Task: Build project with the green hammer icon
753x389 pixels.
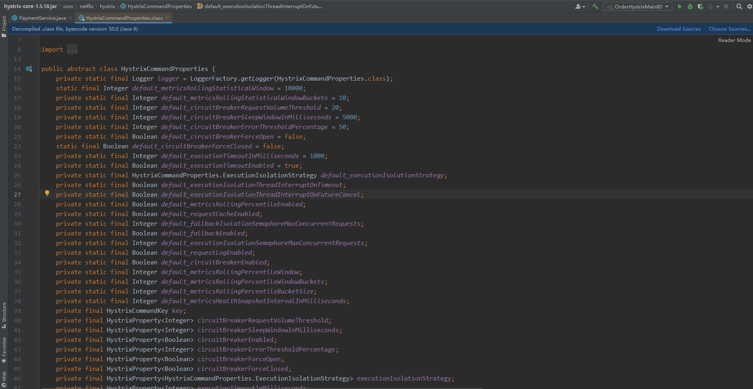Action: (x=595, y=6)
